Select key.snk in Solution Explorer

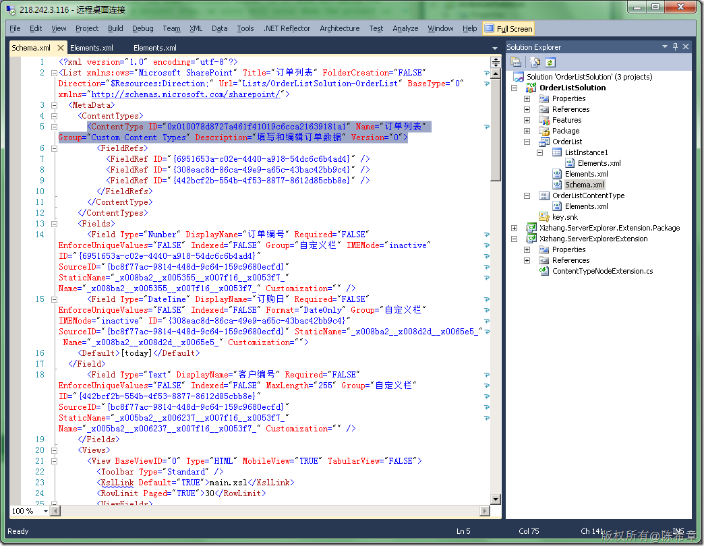tap(565, 217)
